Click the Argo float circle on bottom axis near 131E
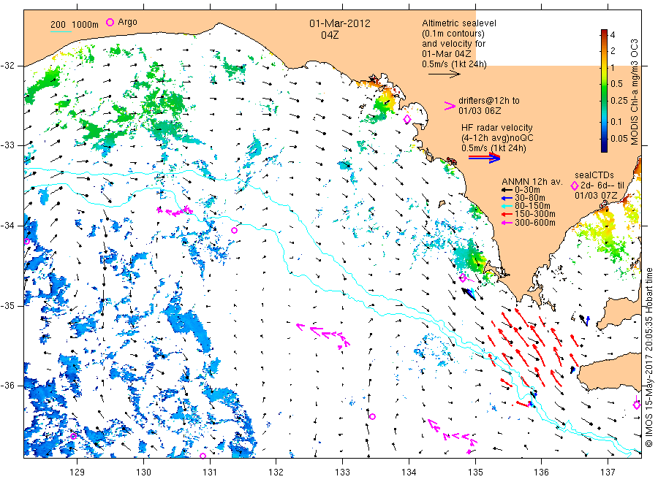The width and height of the screenshot is (658, 482). [x=203, y=456]
